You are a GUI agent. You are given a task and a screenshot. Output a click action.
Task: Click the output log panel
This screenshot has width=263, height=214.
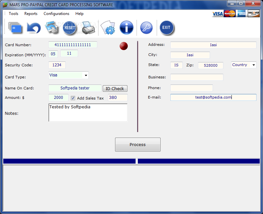pyautogui.click(x=131, y=188)
